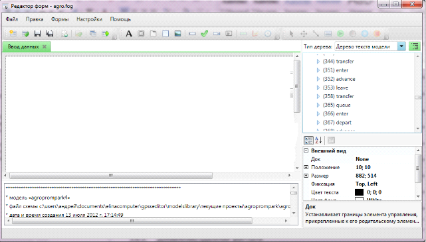The image size is (426, 242).
Task: Open the Настройки menu
Action: click(x=89, y=19)
